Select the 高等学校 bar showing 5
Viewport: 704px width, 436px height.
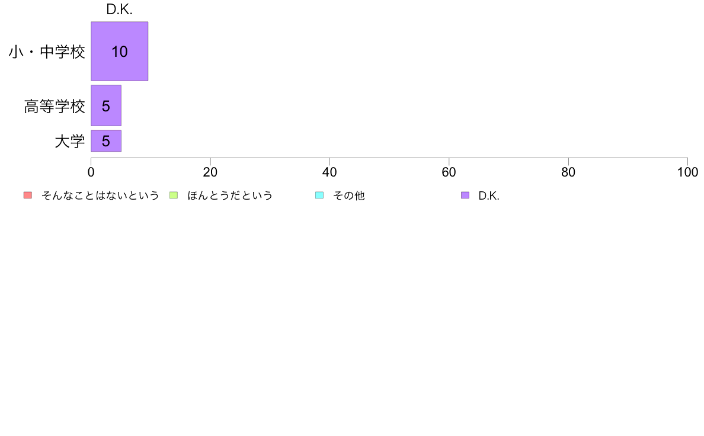pos(106,105)
